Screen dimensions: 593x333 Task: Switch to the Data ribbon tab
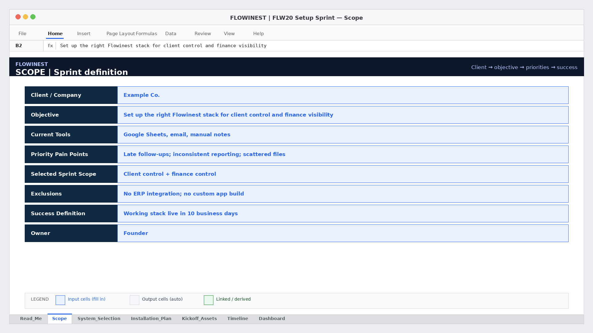click(x=171, y=34)
